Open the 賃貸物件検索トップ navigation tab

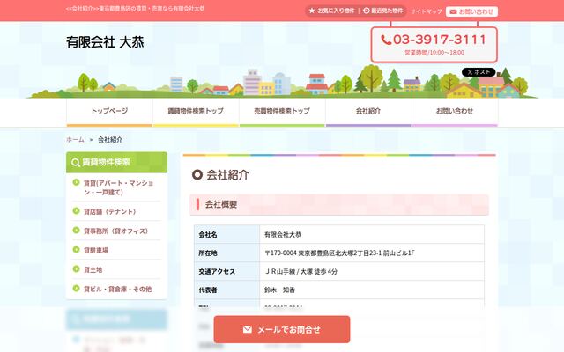pyautogui.click(x=196, y=113)
